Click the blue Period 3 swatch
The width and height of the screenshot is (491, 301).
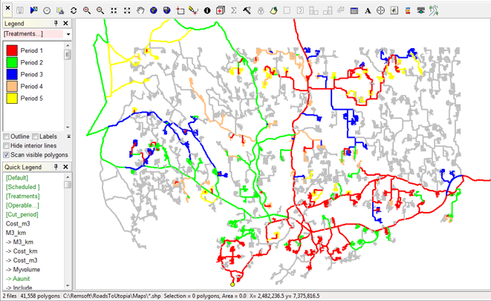click(x=12, y=74)
